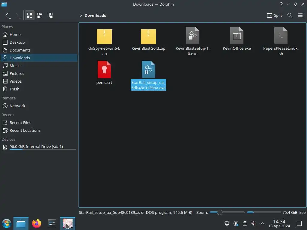
Task: Open Videos in Places sidebar
Action: pos(39,81)
